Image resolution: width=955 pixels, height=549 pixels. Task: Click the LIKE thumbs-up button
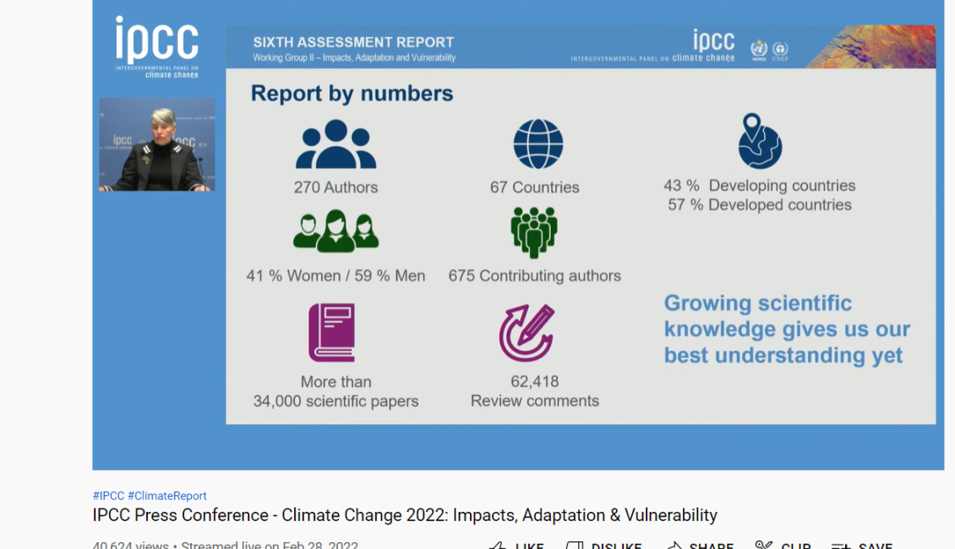click(516, 545)
